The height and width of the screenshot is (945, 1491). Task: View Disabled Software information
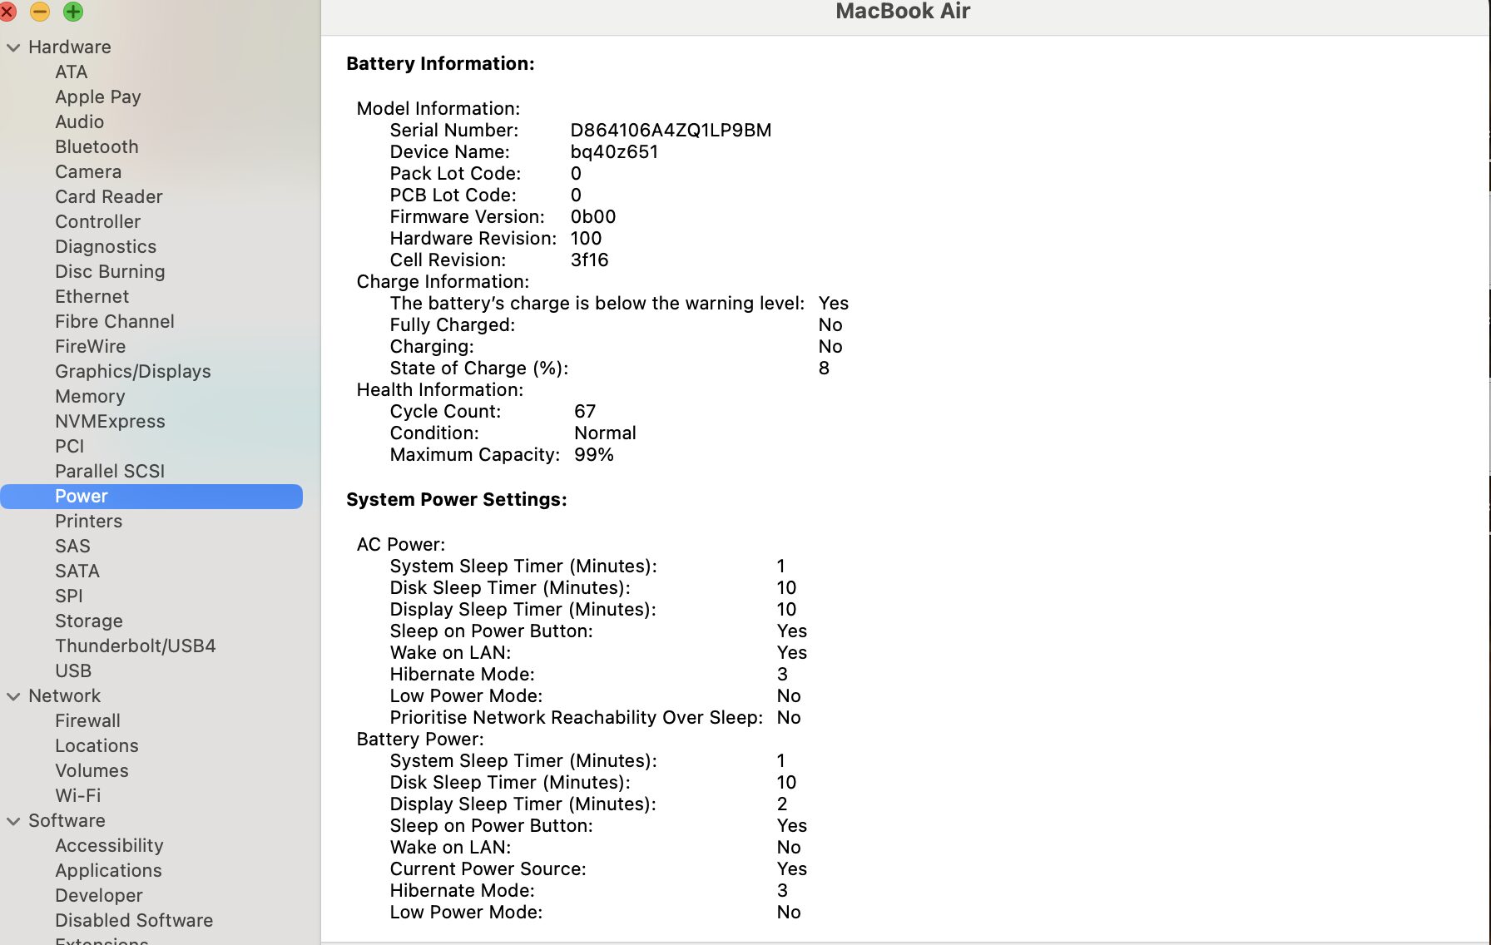(134, 921)
